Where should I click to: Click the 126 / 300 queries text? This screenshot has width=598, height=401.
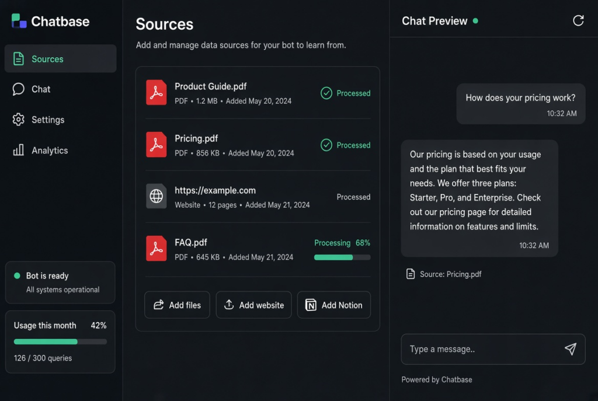[x=43, y=358]
